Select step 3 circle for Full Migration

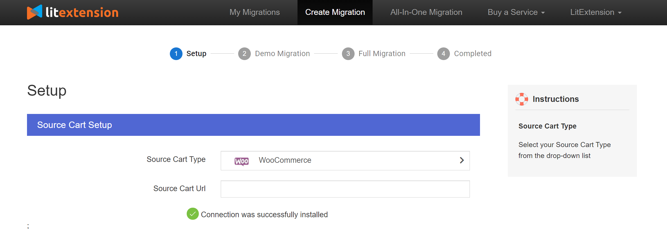[348, 54]
